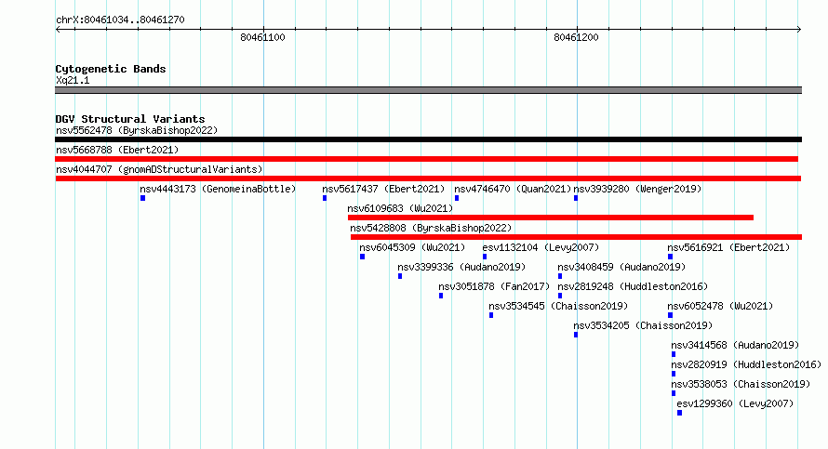The image size is (828, 449).
Task: Select the blue marker under nsv5617437
Action: pyautogui.click(x=325, y=198)
